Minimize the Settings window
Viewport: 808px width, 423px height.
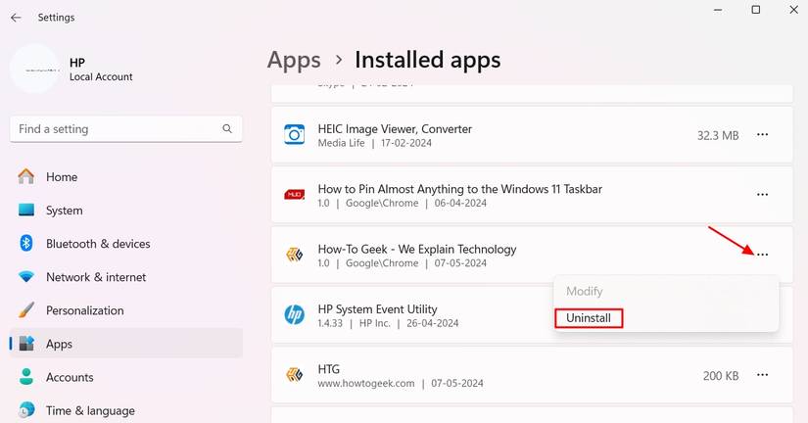pyautogui.click(x=718, y=10)
